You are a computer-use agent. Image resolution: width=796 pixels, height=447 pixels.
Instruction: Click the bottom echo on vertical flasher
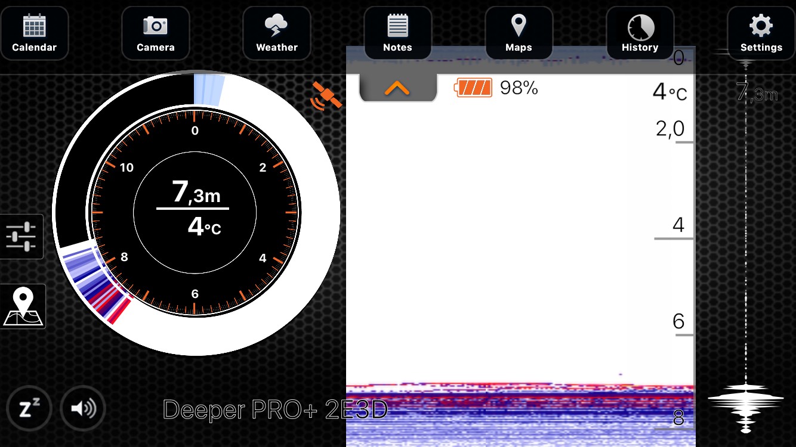(x=746, y=408)
